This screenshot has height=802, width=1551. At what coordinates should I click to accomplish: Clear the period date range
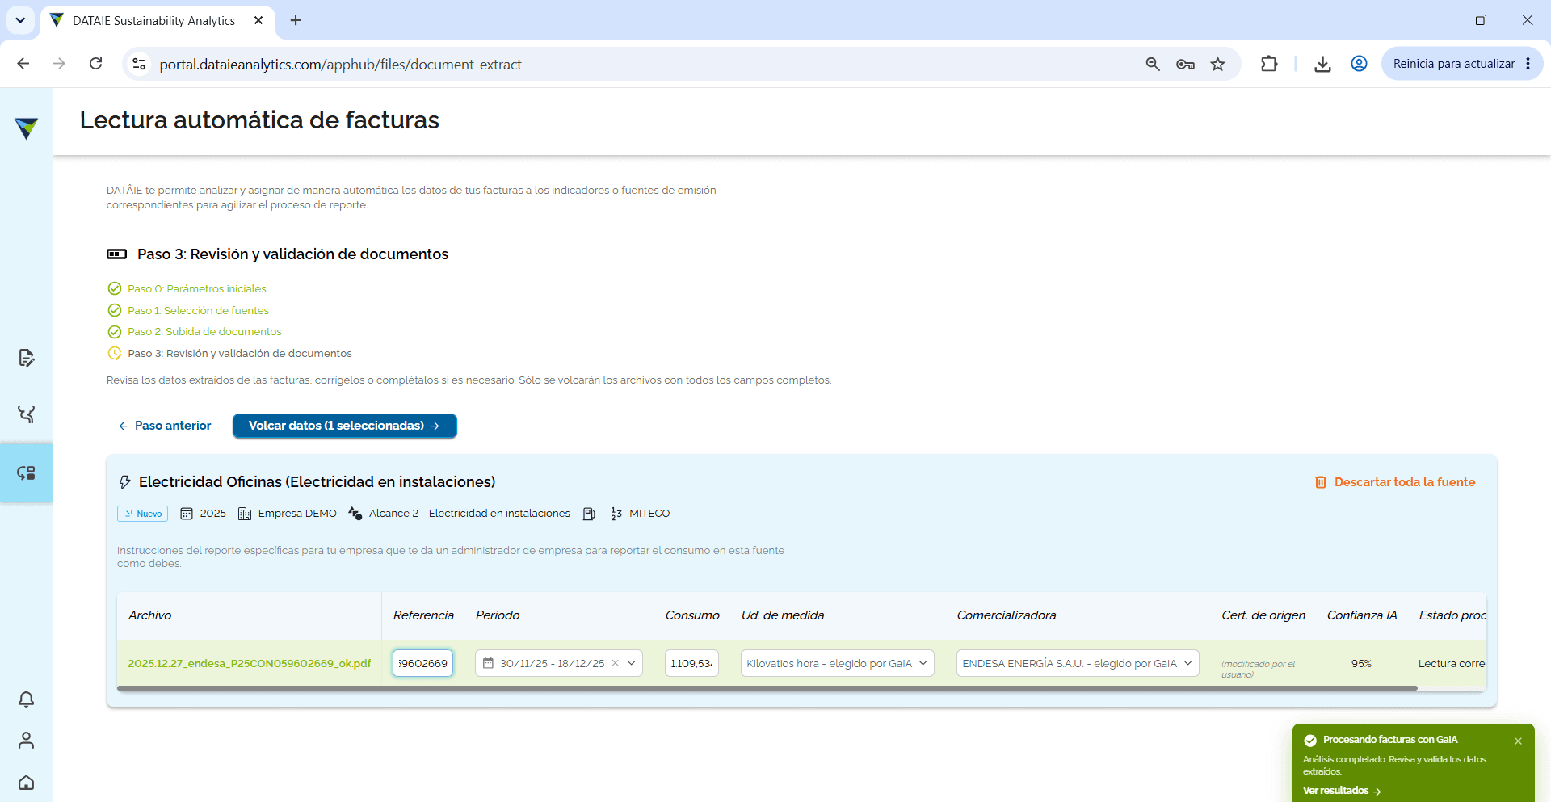[615, 663]
